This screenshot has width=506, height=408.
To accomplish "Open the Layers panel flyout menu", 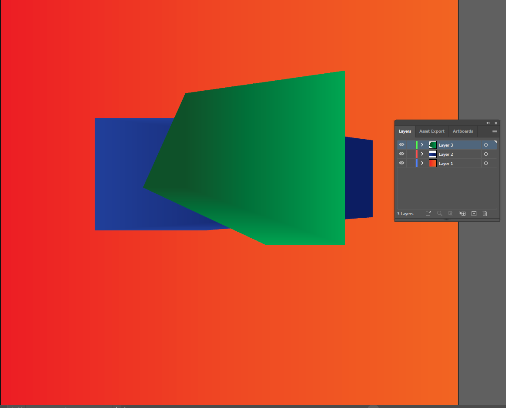I will [494, 131].
